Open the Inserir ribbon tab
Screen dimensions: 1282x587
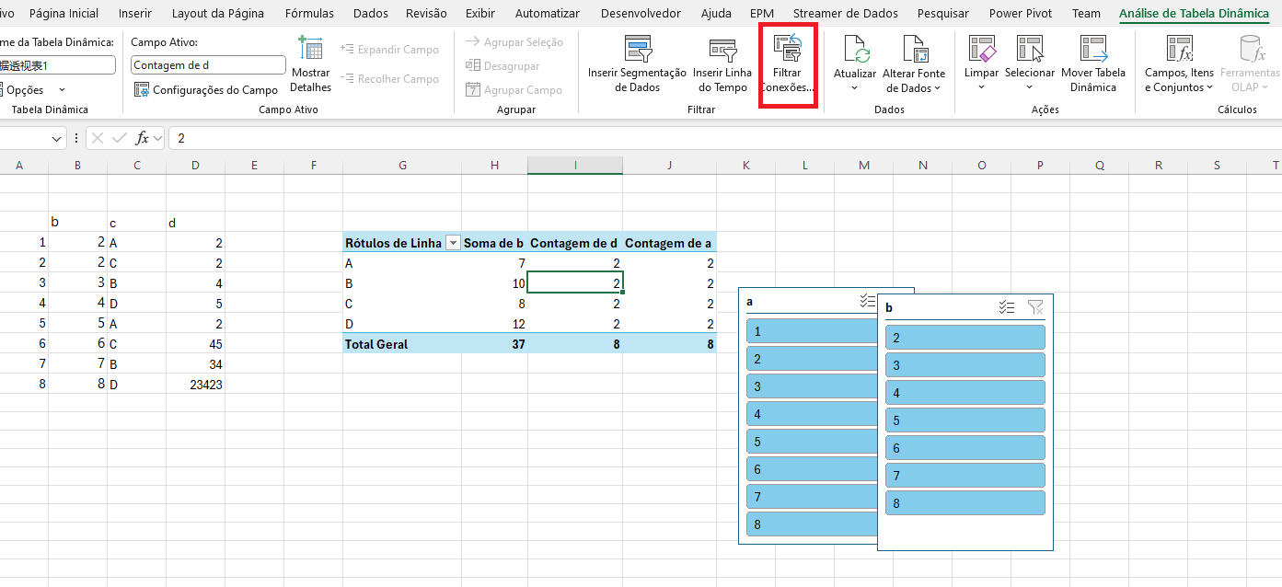[x=135, y=13]
